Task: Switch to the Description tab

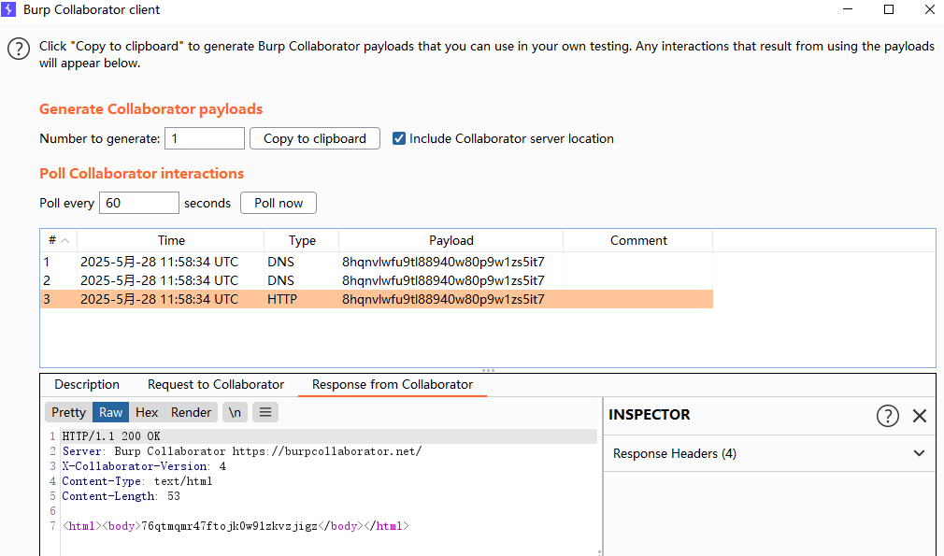Action: click(87, 384)
